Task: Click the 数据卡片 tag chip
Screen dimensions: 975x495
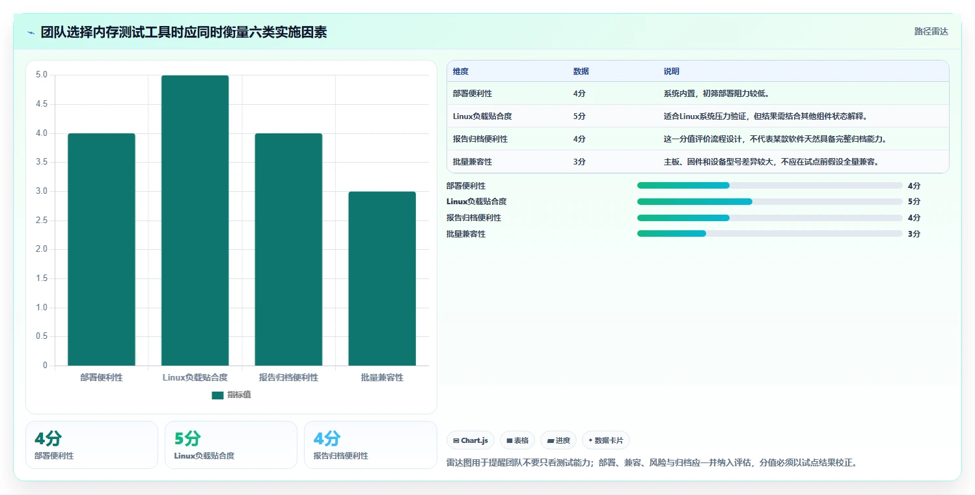Action: (606, 440)
